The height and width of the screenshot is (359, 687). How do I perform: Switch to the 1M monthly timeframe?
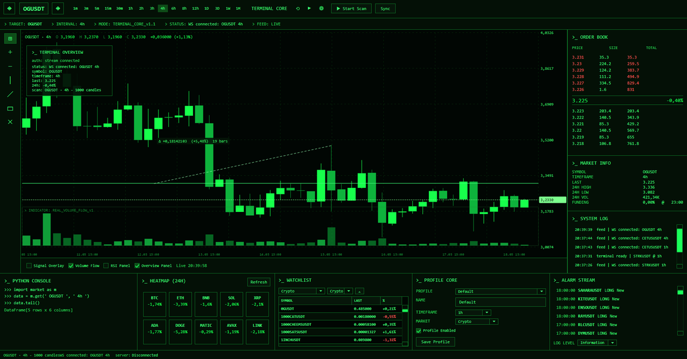coord(238,9)
